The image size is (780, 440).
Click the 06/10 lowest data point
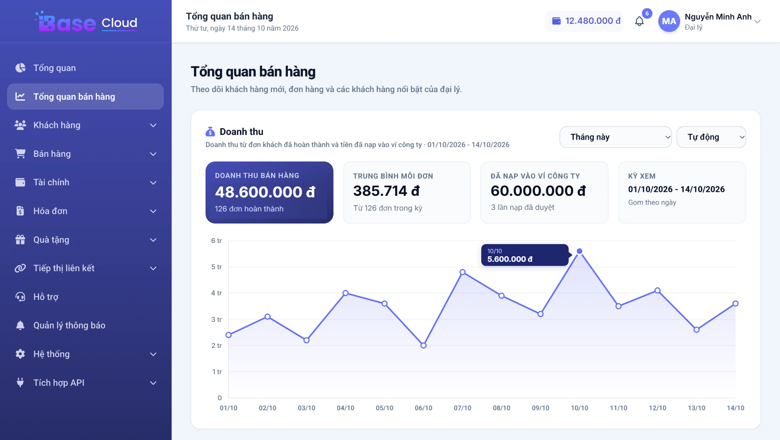[x=424, y=346]
